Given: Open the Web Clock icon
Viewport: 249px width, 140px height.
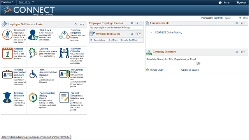Looking at the screenshot, I should tap(33, 35).
